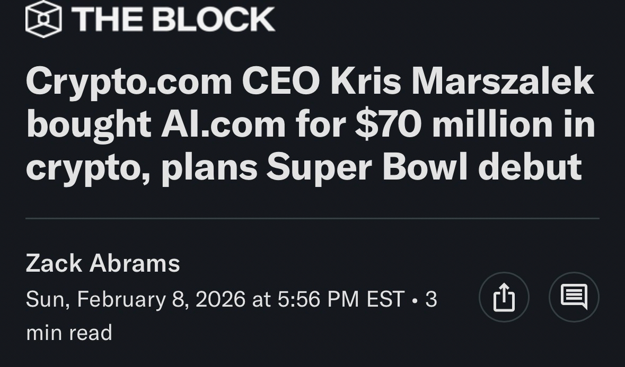Open author Zack Abrams' profile
The image size is (625, 367).
103,263
